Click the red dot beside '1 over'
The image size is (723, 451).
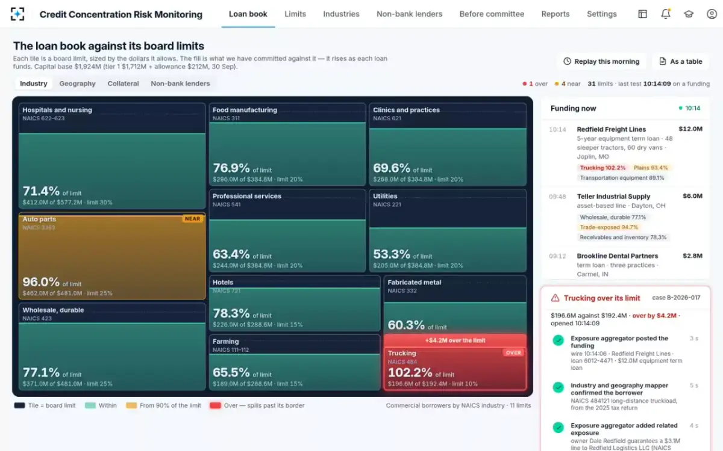point(524,84)
